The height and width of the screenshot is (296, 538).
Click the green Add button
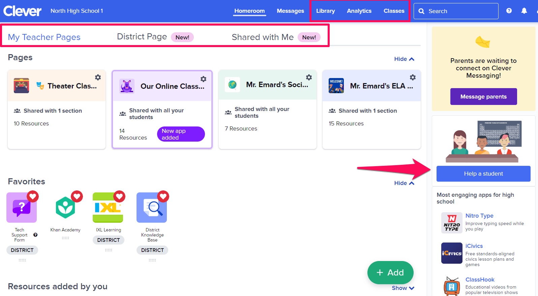[x=390, y=272]
